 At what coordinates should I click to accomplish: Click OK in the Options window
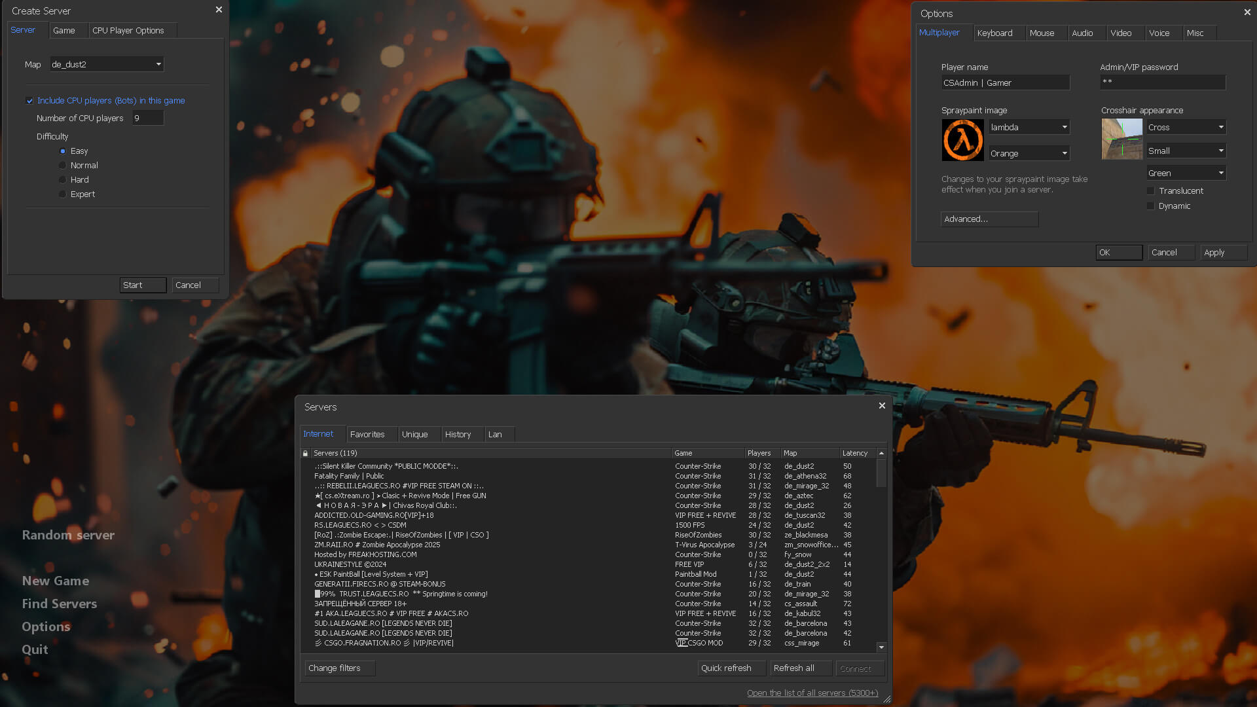(x=1119, y=253)
